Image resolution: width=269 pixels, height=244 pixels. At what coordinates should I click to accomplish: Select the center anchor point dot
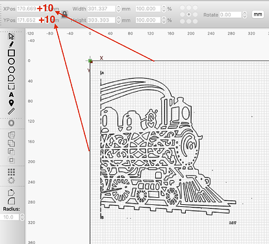[189, 14]
